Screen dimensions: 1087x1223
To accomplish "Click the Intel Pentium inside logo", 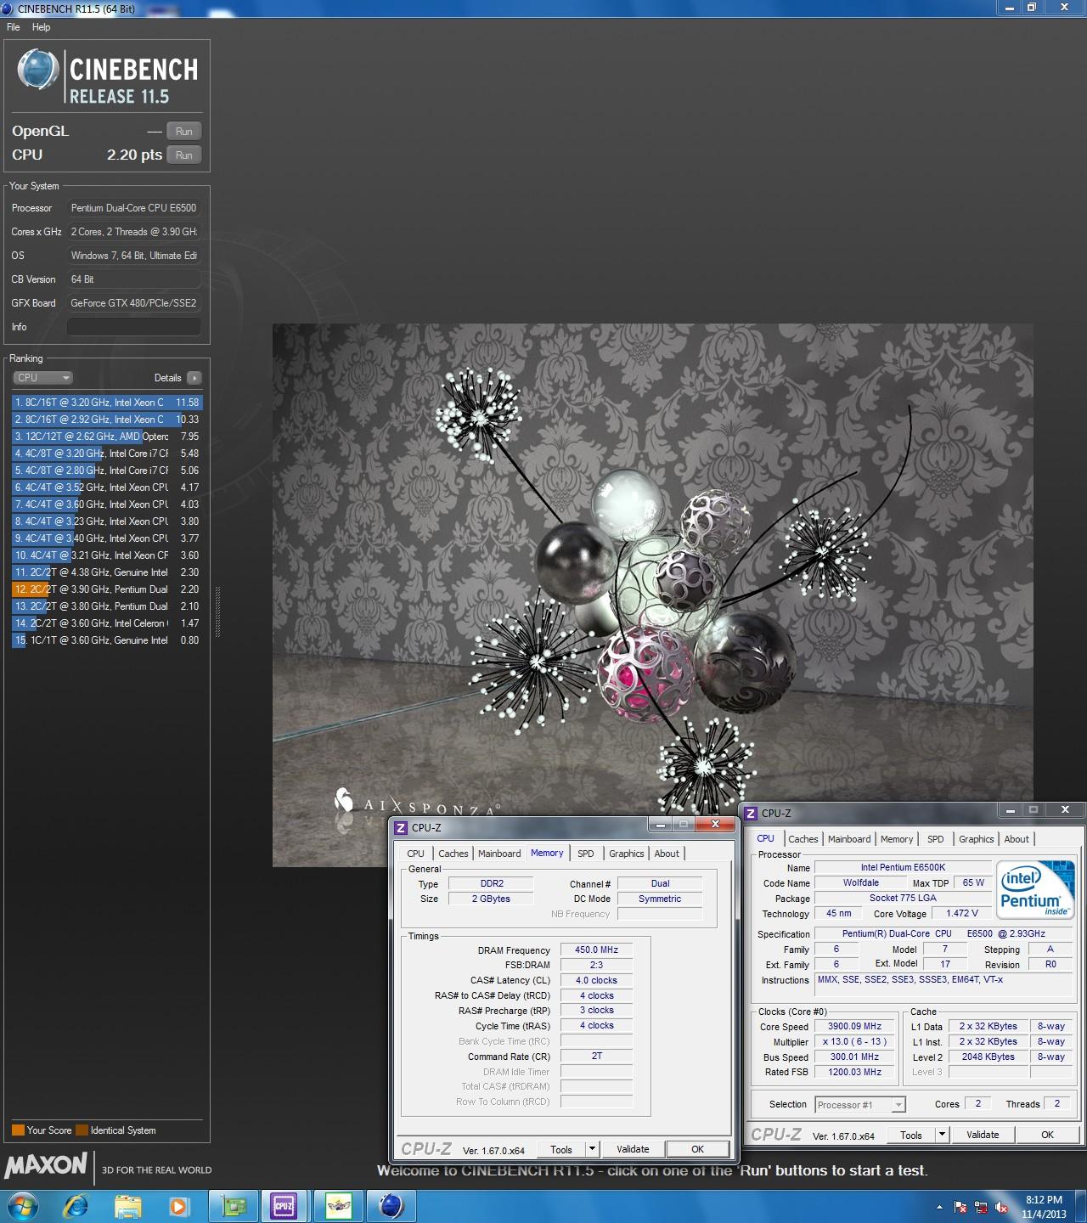I will point(1034,890).
